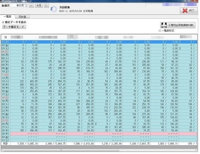Viewport: 200px width, 154px height.
Task: Switch to 月計表 tab
Action: pyautogui.click(x=22, y=17)
